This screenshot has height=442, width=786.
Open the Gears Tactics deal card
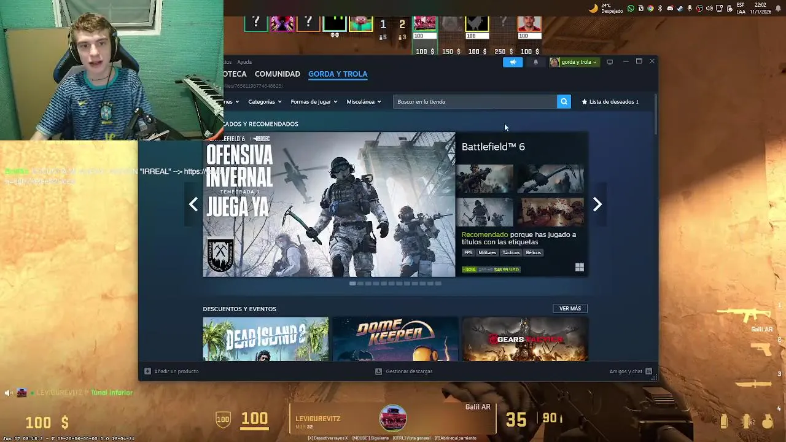coord(525,339)
